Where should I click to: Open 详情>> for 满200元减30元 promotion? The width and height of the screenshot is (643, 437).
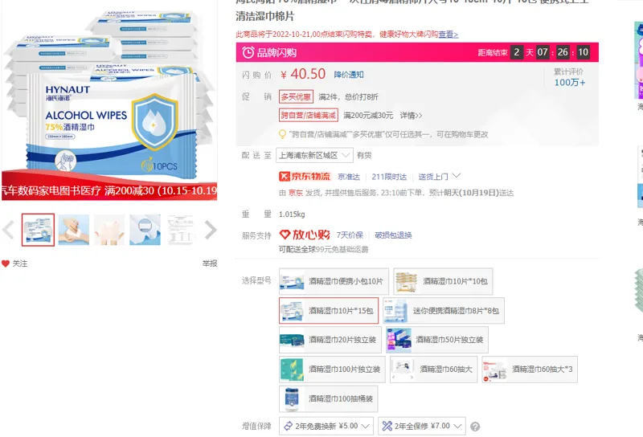click(411, 116)
